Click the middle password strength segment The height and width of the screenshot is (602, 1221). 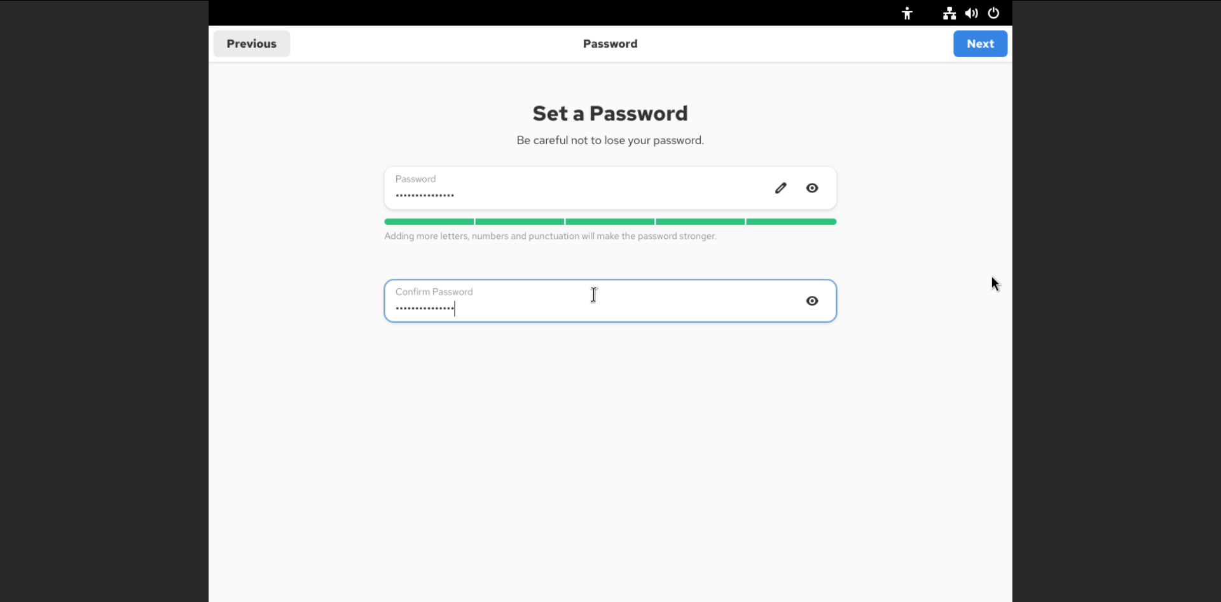tap(610, 222)
